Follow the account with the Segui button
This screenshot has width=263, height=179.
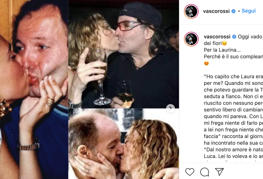[249, 11]
